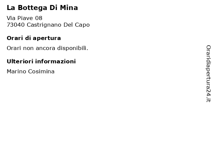Click the word Castrignano in the address

tap(44, 25)
